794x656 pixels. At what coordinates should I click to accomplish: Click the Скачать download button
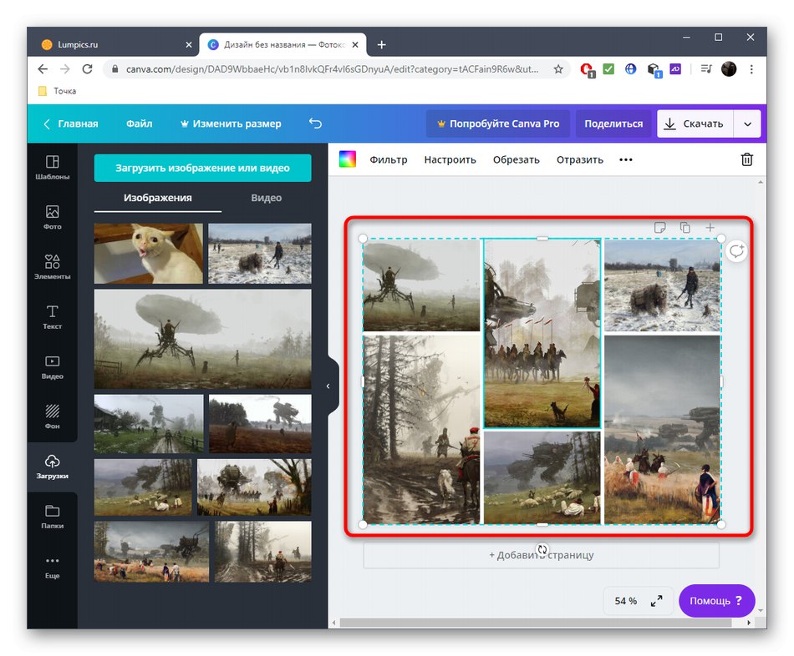click(695, 124)
